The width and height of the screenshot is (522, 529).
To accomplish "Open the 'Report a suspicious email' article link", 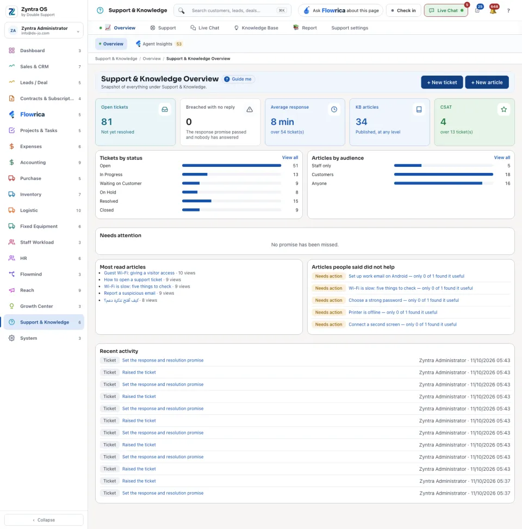I will point(129,293).
